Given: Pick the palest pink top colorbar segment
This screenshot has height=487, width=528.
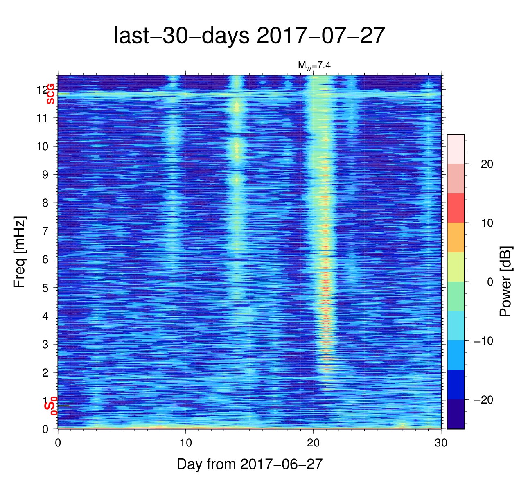Looking at the screenshot, I should (x=456, y=149).
